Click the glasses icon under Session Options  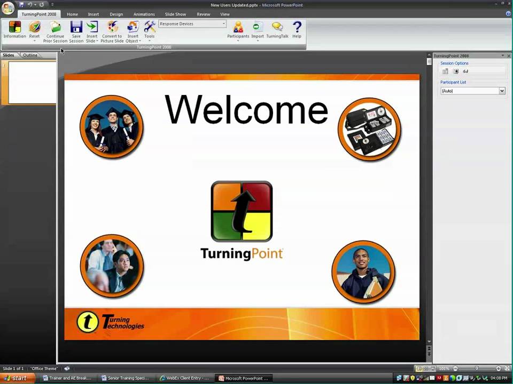[x=465, y=71]
